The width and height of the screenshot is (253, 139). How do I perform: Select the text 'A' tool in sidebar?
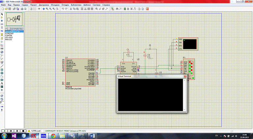[x=2, y=83]
